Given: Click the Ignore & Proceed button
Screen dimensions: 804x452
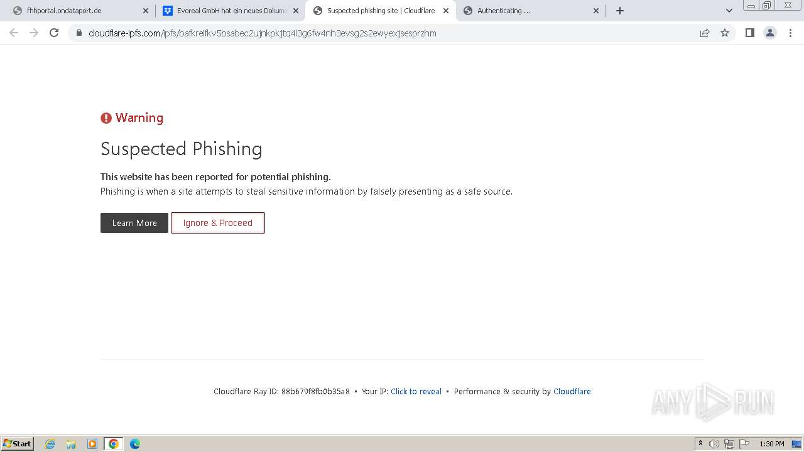Looking at the screenshot, I should [x=218, y=223].
